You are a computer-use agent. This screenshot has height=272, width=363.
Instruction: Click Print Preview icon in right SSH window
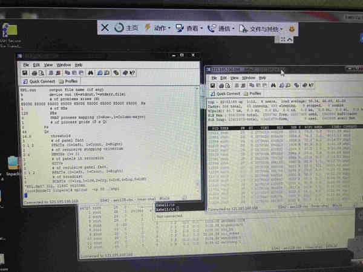pyautogui.click(x=228, y=86)
